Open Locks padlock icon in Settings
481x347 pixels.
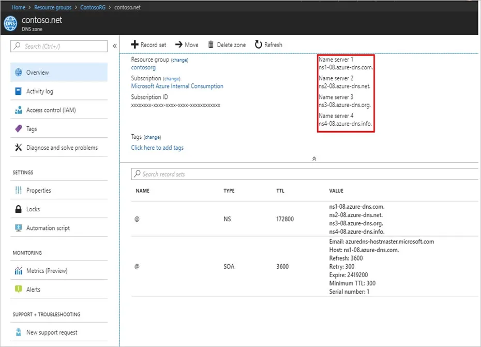pos(19,209)
